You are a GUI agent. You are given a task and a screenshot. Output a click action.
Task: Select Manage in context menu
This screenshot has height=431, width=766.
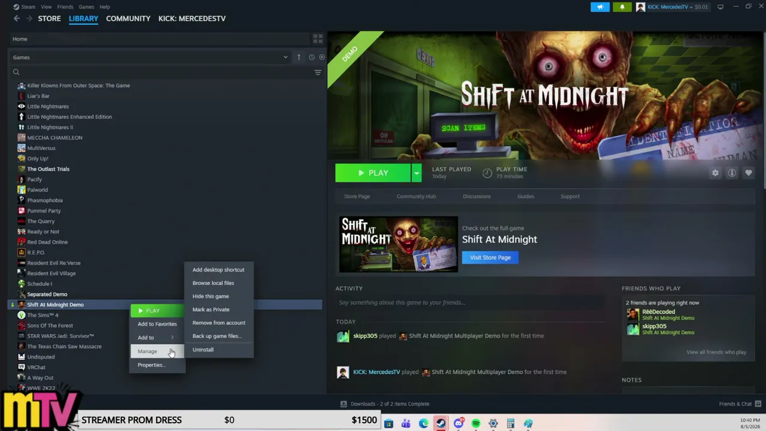(x=157, y=351)
